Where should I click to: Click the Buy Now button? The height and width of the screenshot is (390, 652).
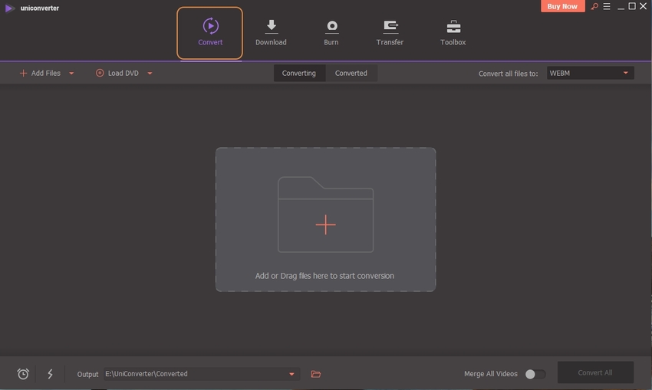[563, 6]
